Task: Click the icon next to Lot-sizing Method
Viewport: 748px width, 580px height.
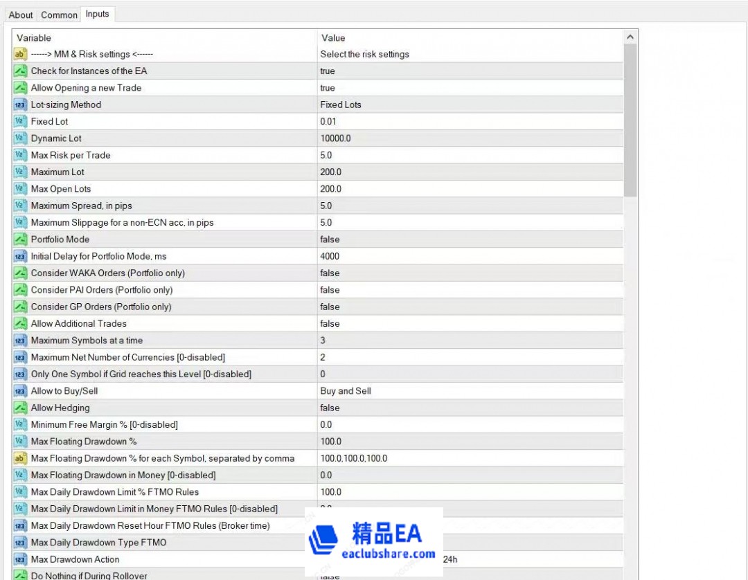Action: click(x=20, y=105)
